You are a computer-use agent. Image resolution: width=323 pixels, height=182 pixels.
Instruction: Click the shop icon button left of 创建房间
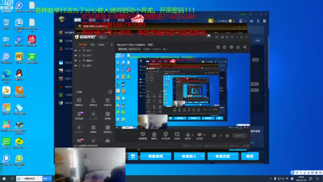pyautogui.click(x=133, y=156)
